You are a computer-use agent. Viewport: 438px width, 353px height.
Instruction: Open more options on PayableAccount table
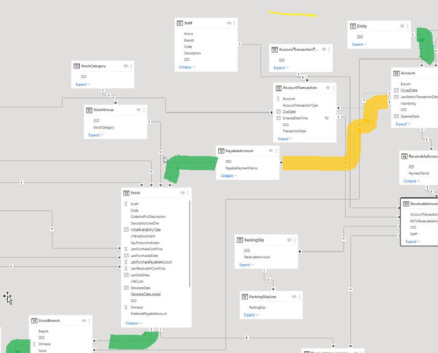point(276,151)
